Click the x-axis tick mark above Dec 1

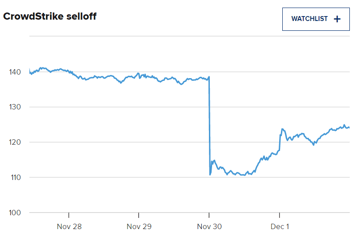coord(280,215)
